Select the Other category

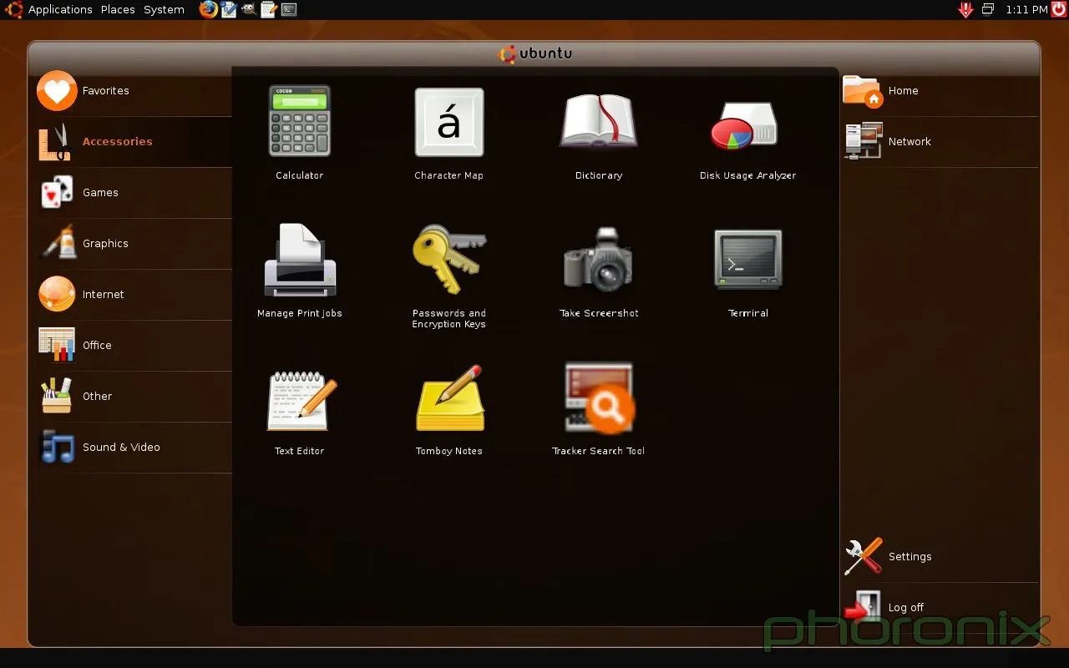[134, 397]
